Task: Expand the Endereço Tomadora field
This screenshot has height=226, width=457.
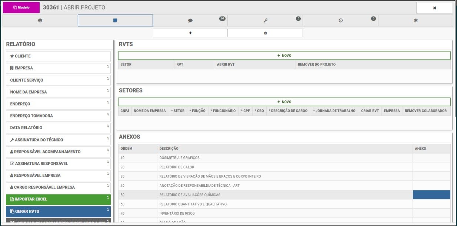Action: coord(108,114)
